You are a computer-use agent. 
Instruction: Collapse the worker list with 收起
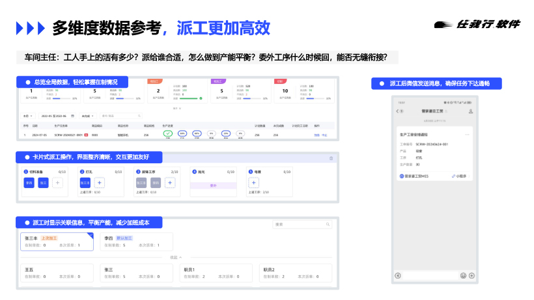(x=175, y=257)
